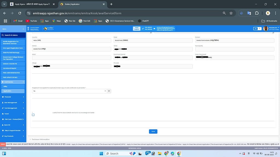The height and width of the screenshot is (157, 280).
Task: Clear the 'No' selection with the X
Action: 105,91
